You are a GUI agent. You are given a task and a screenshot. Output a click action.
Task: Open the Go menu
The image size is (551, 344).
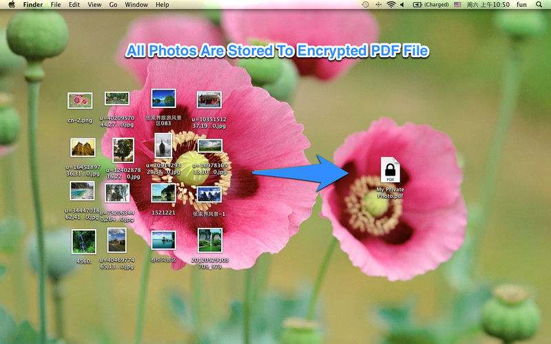113,5
